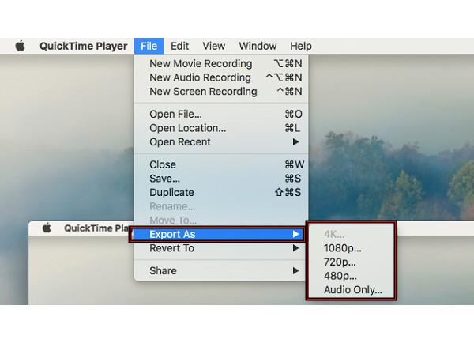Choose Save… from the File menu
The image size is (474, 343).
pyautogui.click(x=164, y=179)
